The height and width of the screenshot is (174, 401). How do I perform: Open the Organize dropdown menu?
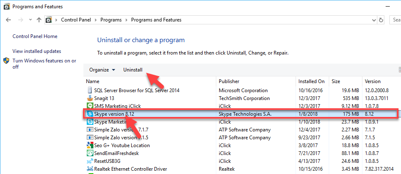(x=102, y=70)
